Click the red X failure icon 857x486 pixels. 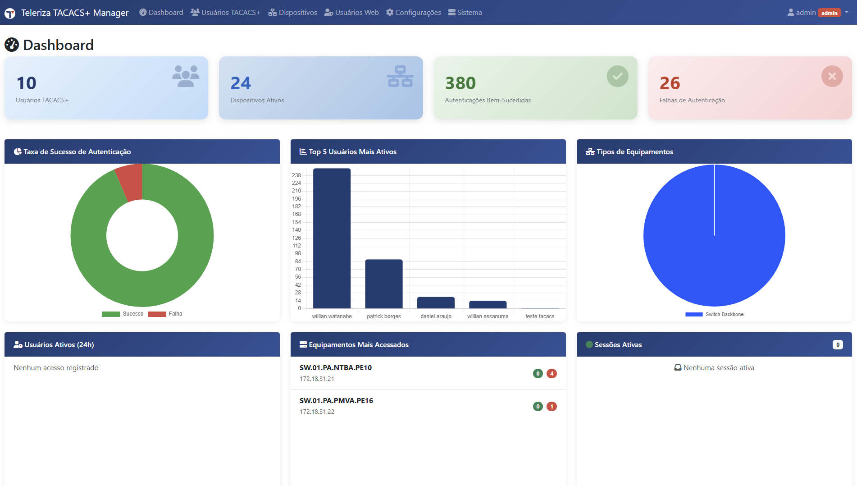coord(832,76)
